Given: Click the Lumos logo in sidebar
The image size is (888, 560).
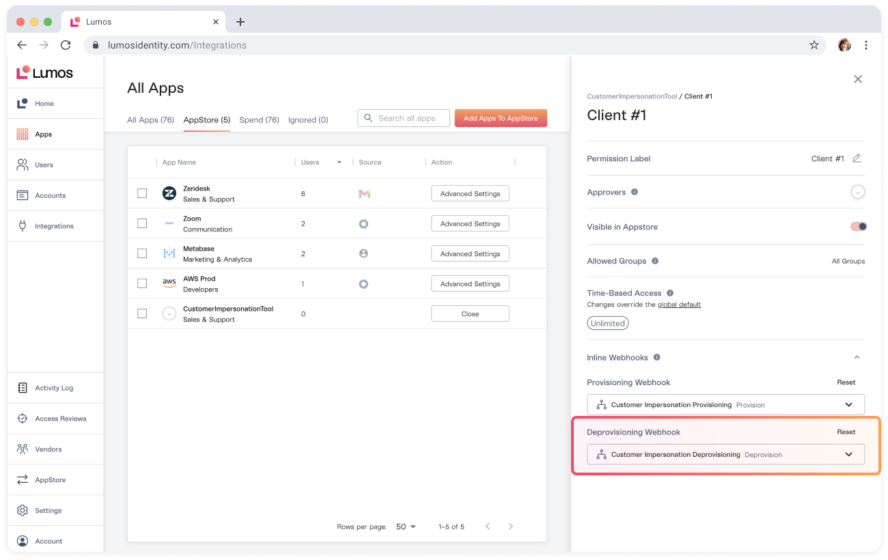Looking at the screenshot, I should 44,72.
